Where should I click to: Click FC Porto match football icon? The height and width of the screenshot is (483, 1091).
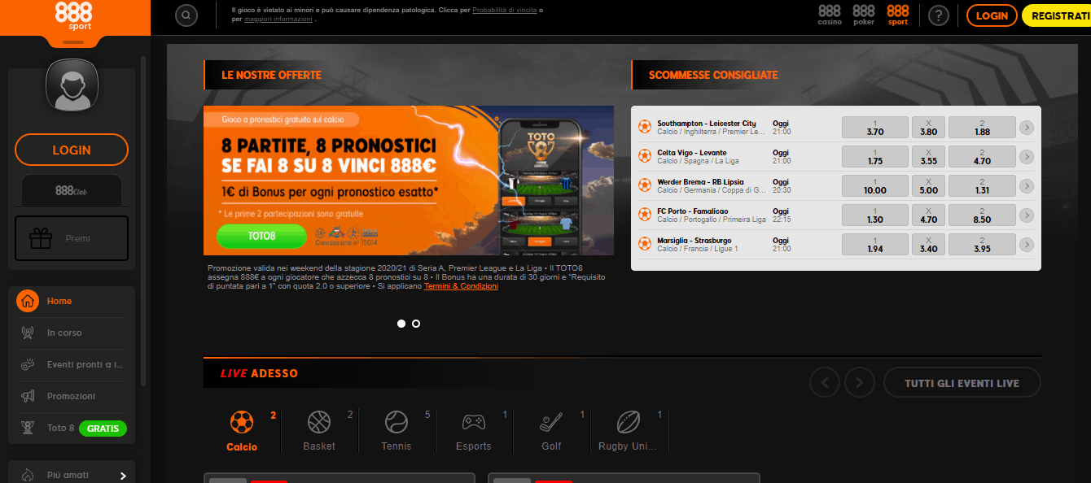645,215
